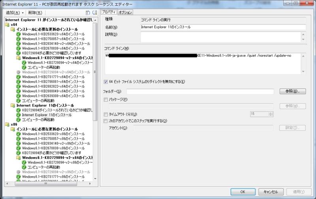Toggle 64ビット ファイル システムのリダイレクト checkbox
This screenshot has width=316, height=199.
(106, 82)
